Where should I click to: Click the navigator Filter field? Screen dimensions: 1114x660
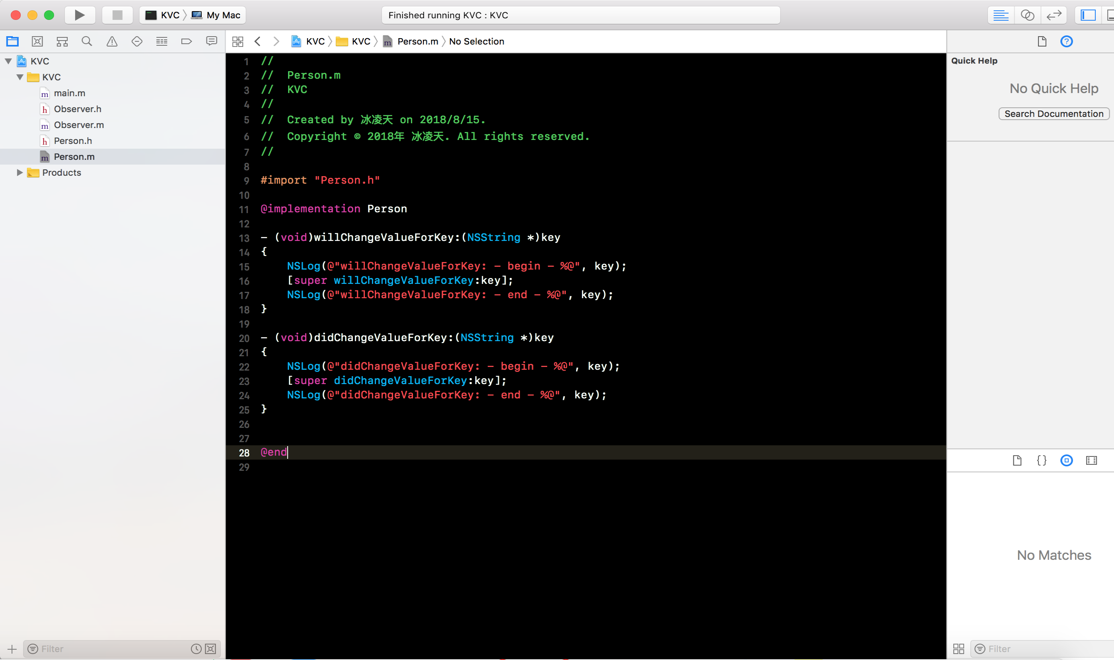[x=111, y=648]
